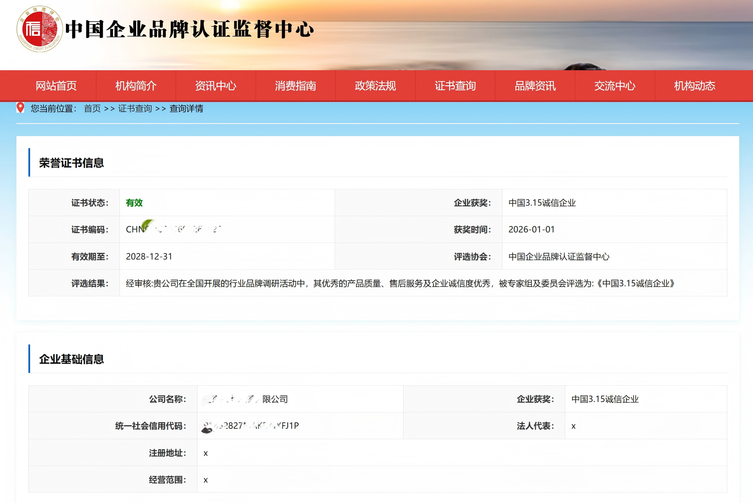Select the 2028-12-31 expiry date value
The image size is (753, 503).
149,257
